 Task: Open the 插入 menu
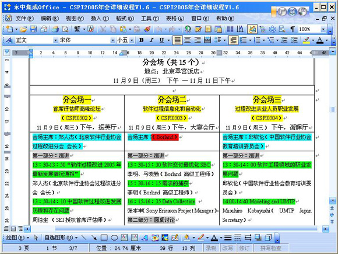tap(100, 19)
